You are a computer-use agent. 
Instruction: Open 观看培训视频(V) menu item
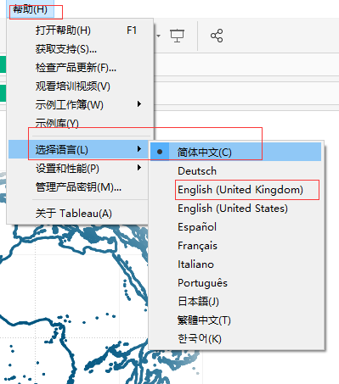81,86
